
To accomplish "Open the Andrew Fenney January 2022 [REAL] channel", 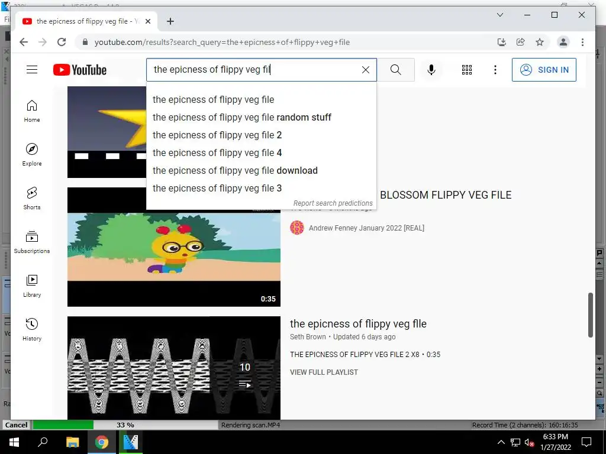I will click(366, 228).
